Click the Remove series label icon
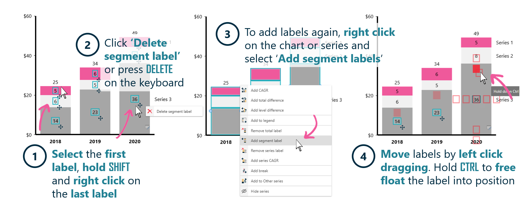The image size is (531, 205). coord(244,151)
